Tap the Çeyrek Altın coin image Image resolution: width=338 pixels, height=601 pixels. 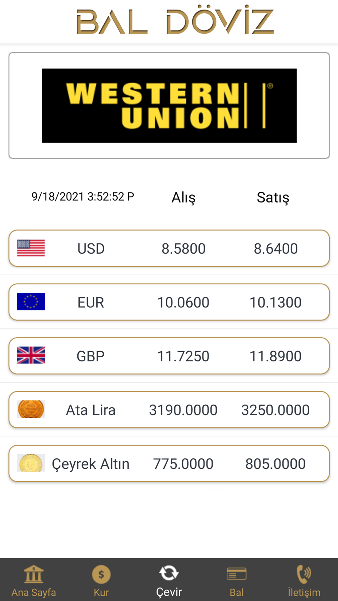(x=31, y=463)
